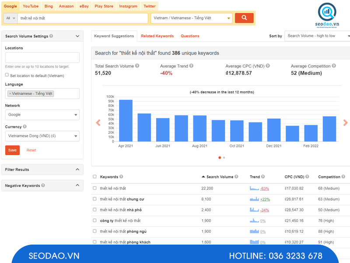Screen dimensions: 350x263
Task: Check the 'thiết kế nội thất chung cư' row
Action: click(x=94, y=199)
